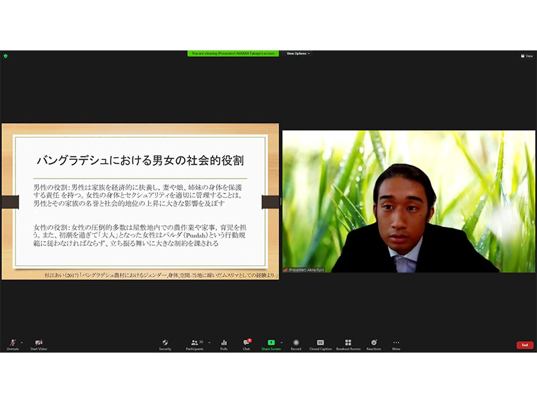Open the Chat panel
537x403 pixels.
click(246, 344)
